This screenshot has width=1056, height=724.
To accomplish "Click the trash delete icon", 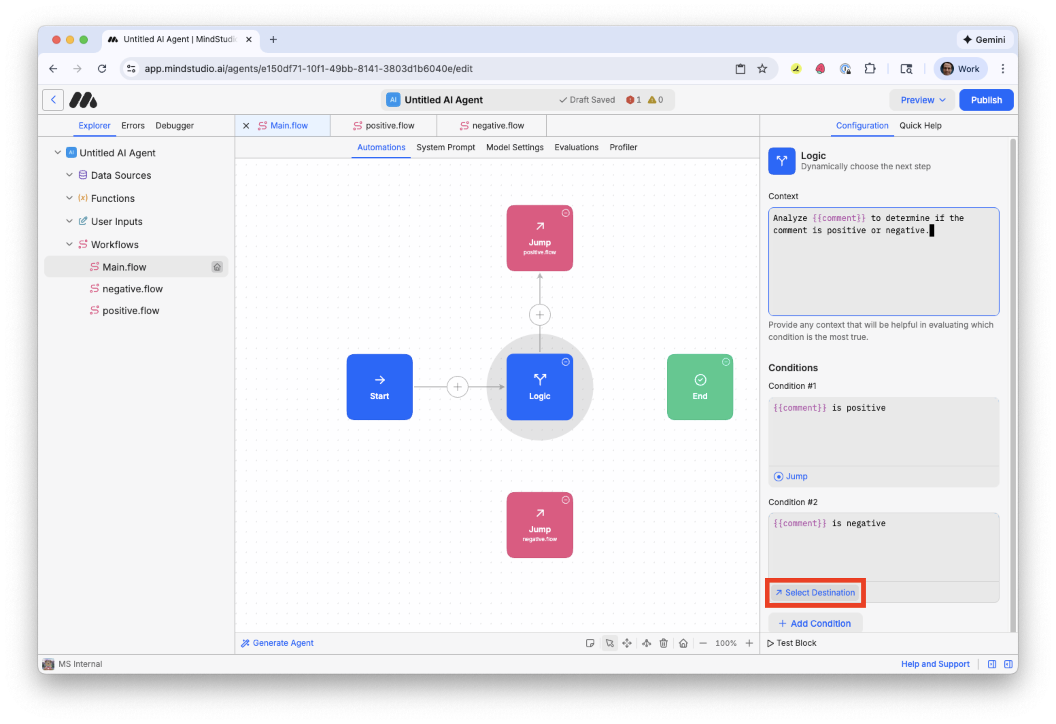I will coord(663,643).
